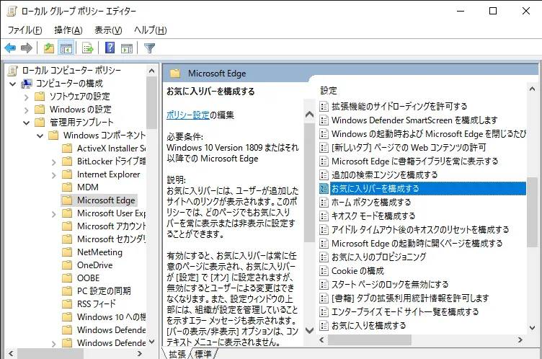Select the RSS フィード folder

point(96,304)
